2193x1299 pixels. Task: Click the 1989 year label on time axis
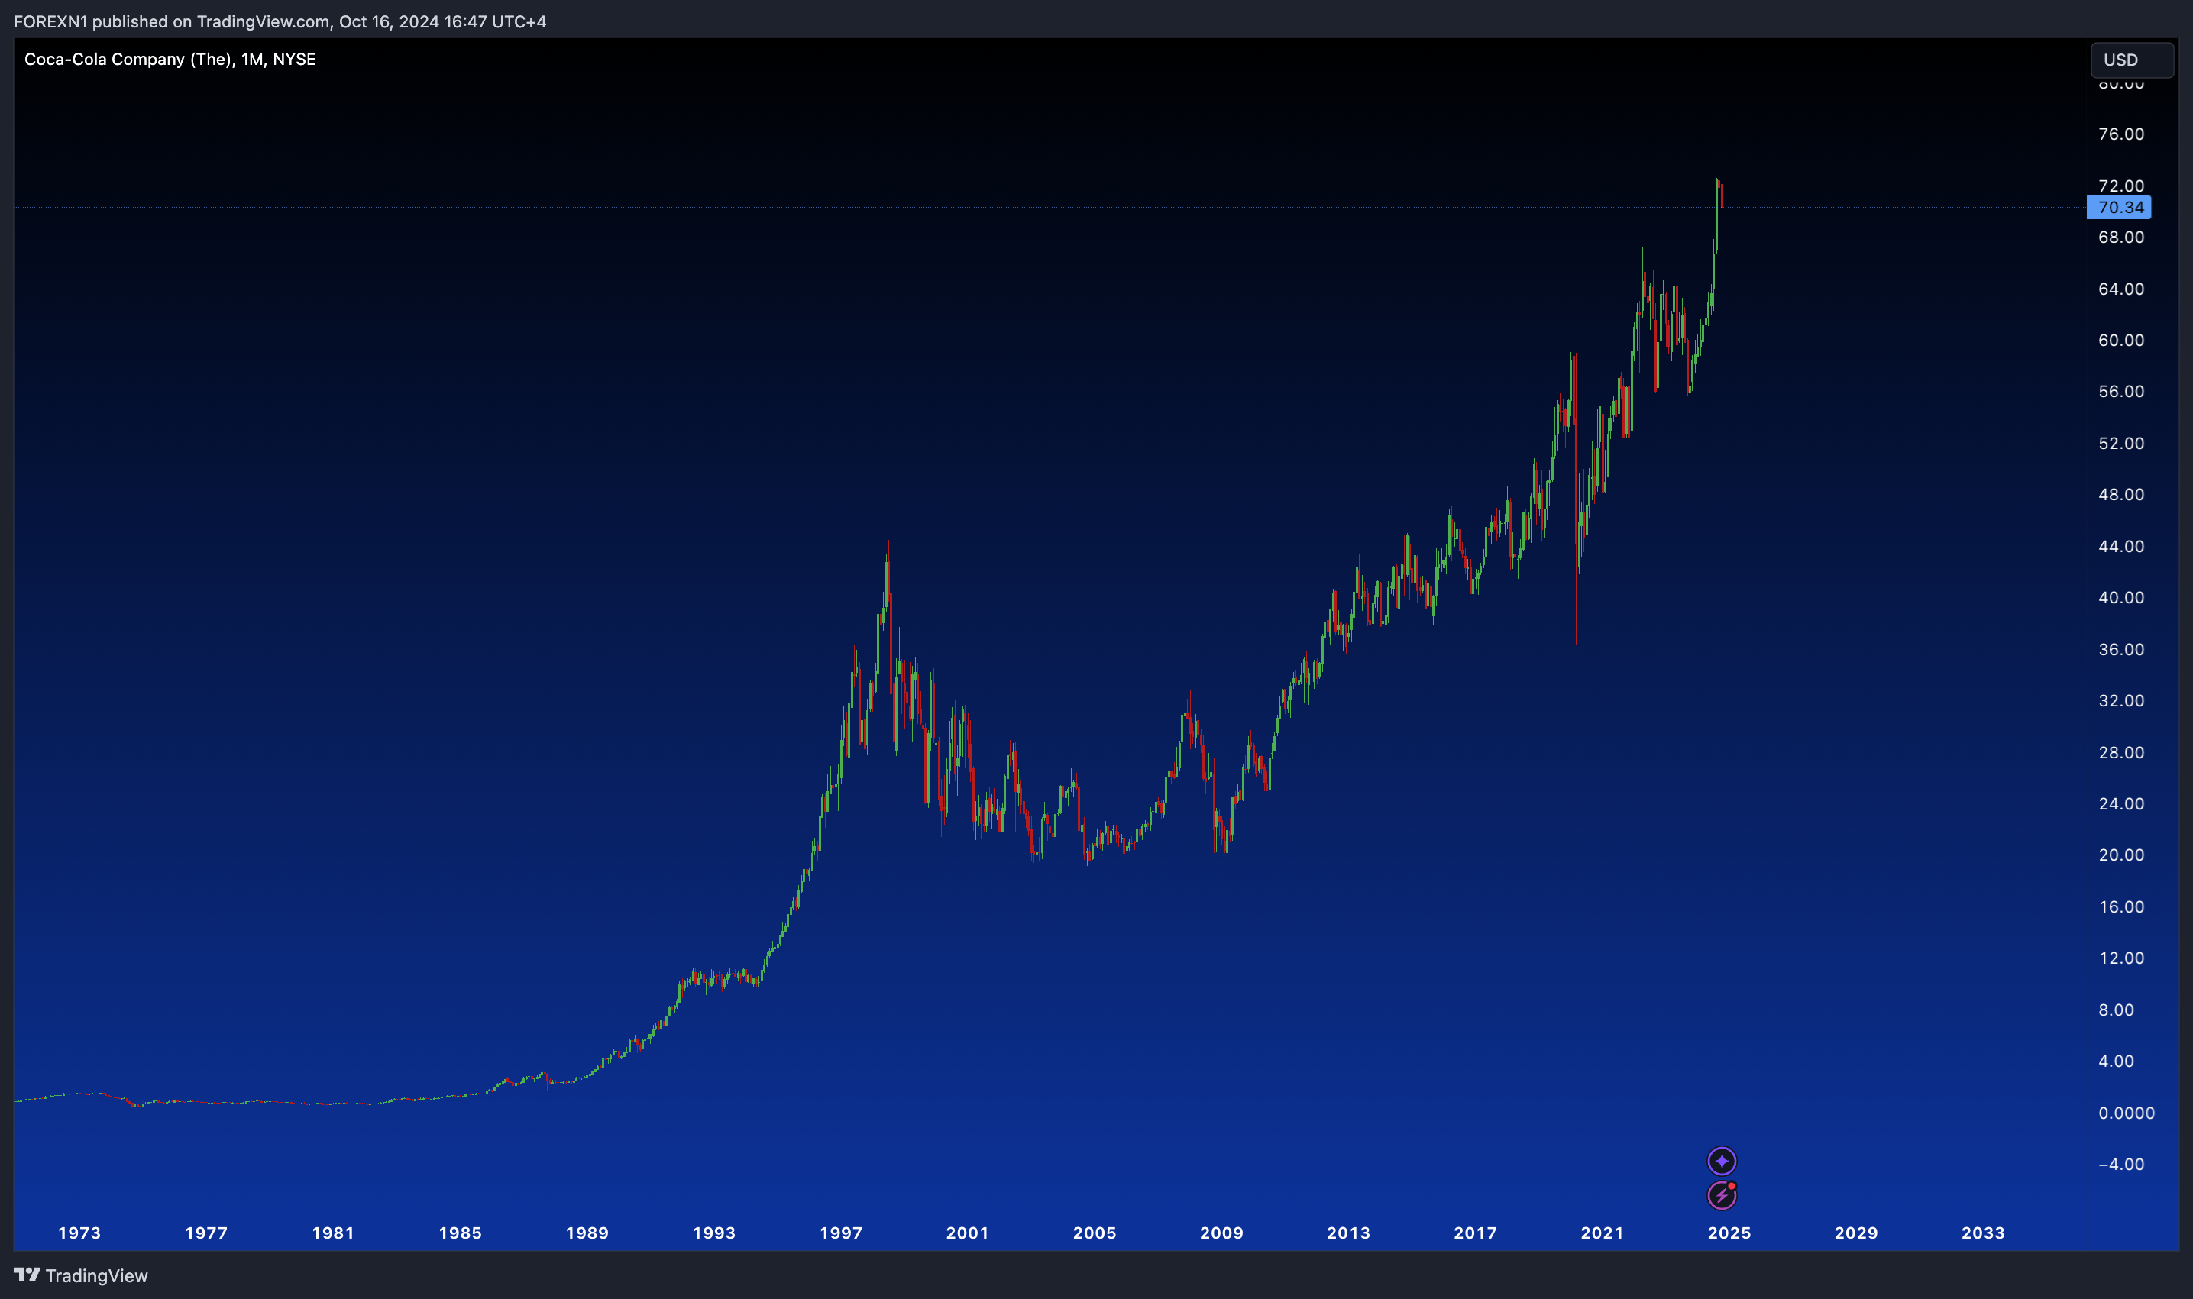pos(587,1233)
